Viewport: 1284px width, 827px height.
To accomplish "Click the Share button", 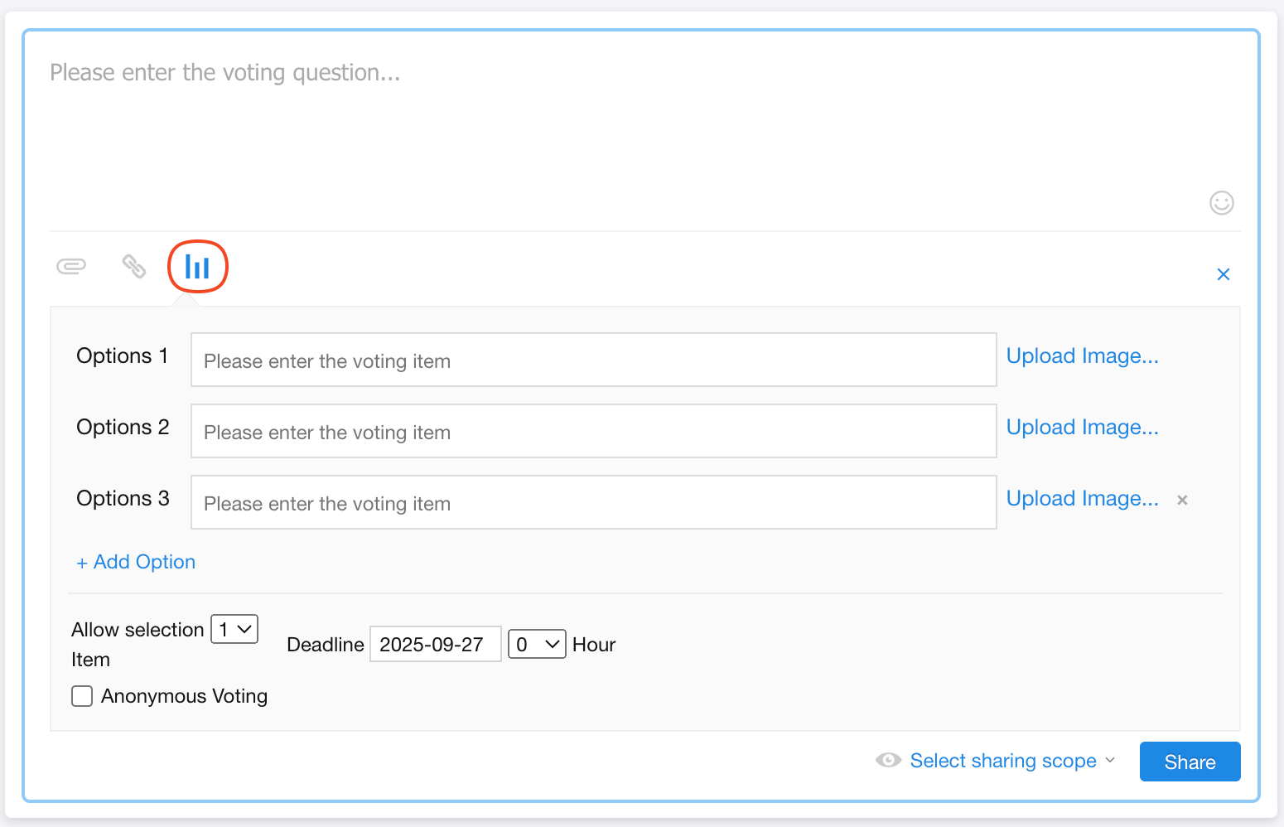I will [x=1190, y=762].
